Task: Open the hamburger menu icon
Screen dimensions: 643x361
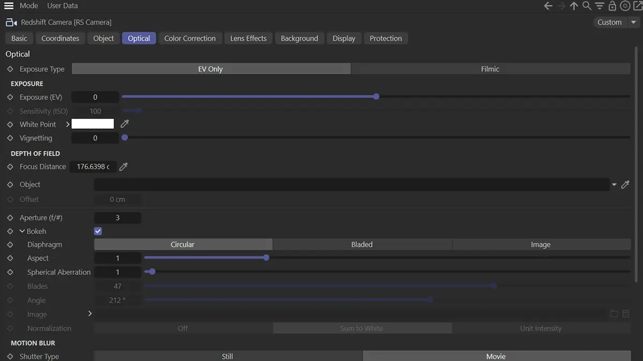Action: point(9,6)
